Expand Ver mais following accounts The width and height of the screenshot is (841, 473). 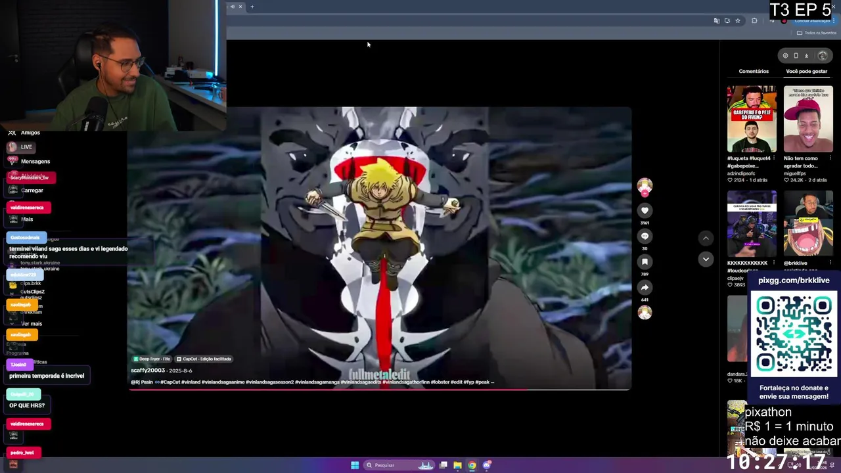pyautogui.click(x=28, y=324)
